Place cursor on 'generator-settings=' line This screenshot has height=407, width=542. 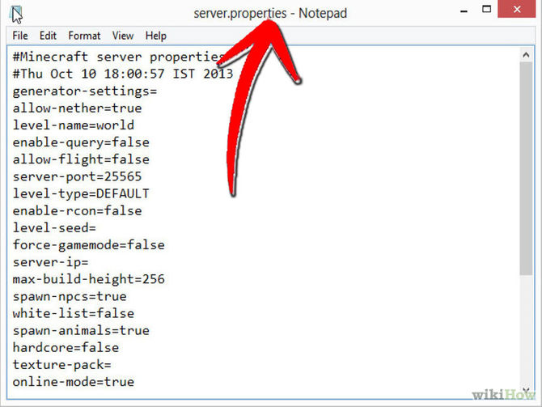click(85, 91)
